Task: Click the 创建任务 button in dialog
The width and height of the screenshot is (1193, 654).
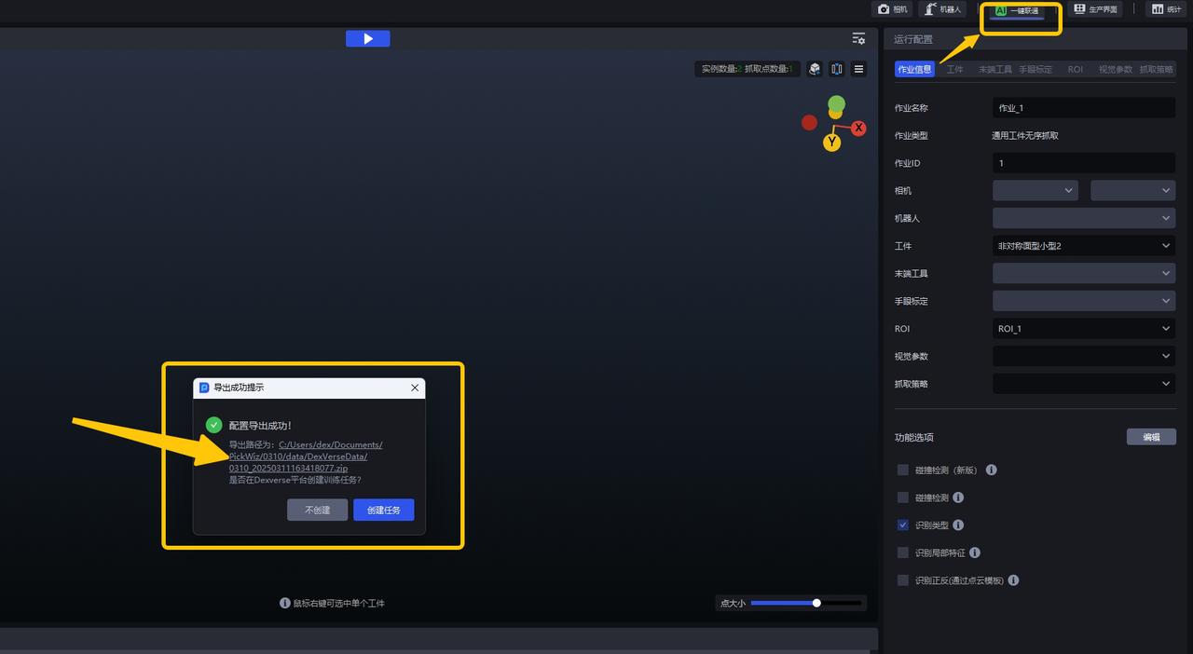Action: 384,510
